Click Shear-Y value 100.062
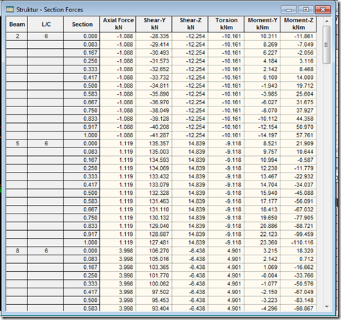 point(154,284)
